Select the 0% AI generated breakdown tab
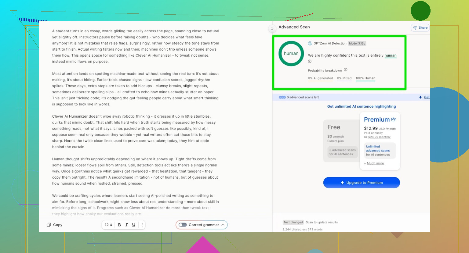 click(320, 78)
